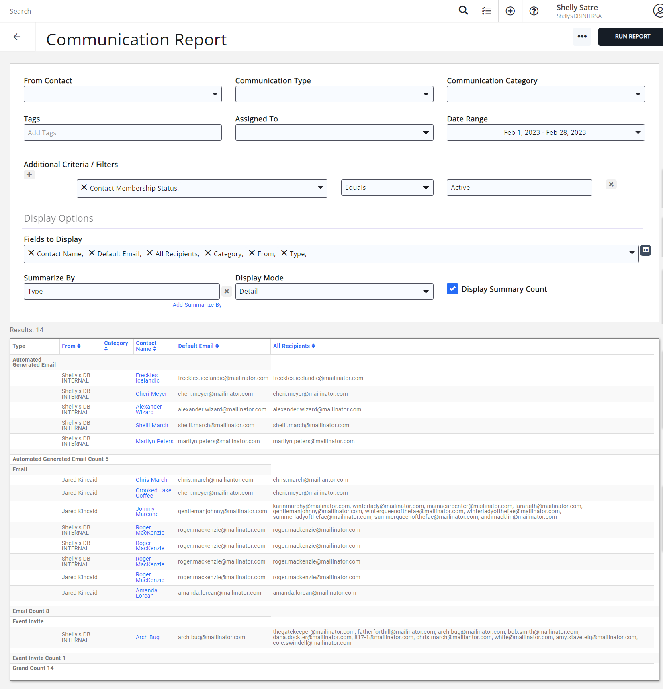Clear the Type summarize selection with the X

(227, 291)
